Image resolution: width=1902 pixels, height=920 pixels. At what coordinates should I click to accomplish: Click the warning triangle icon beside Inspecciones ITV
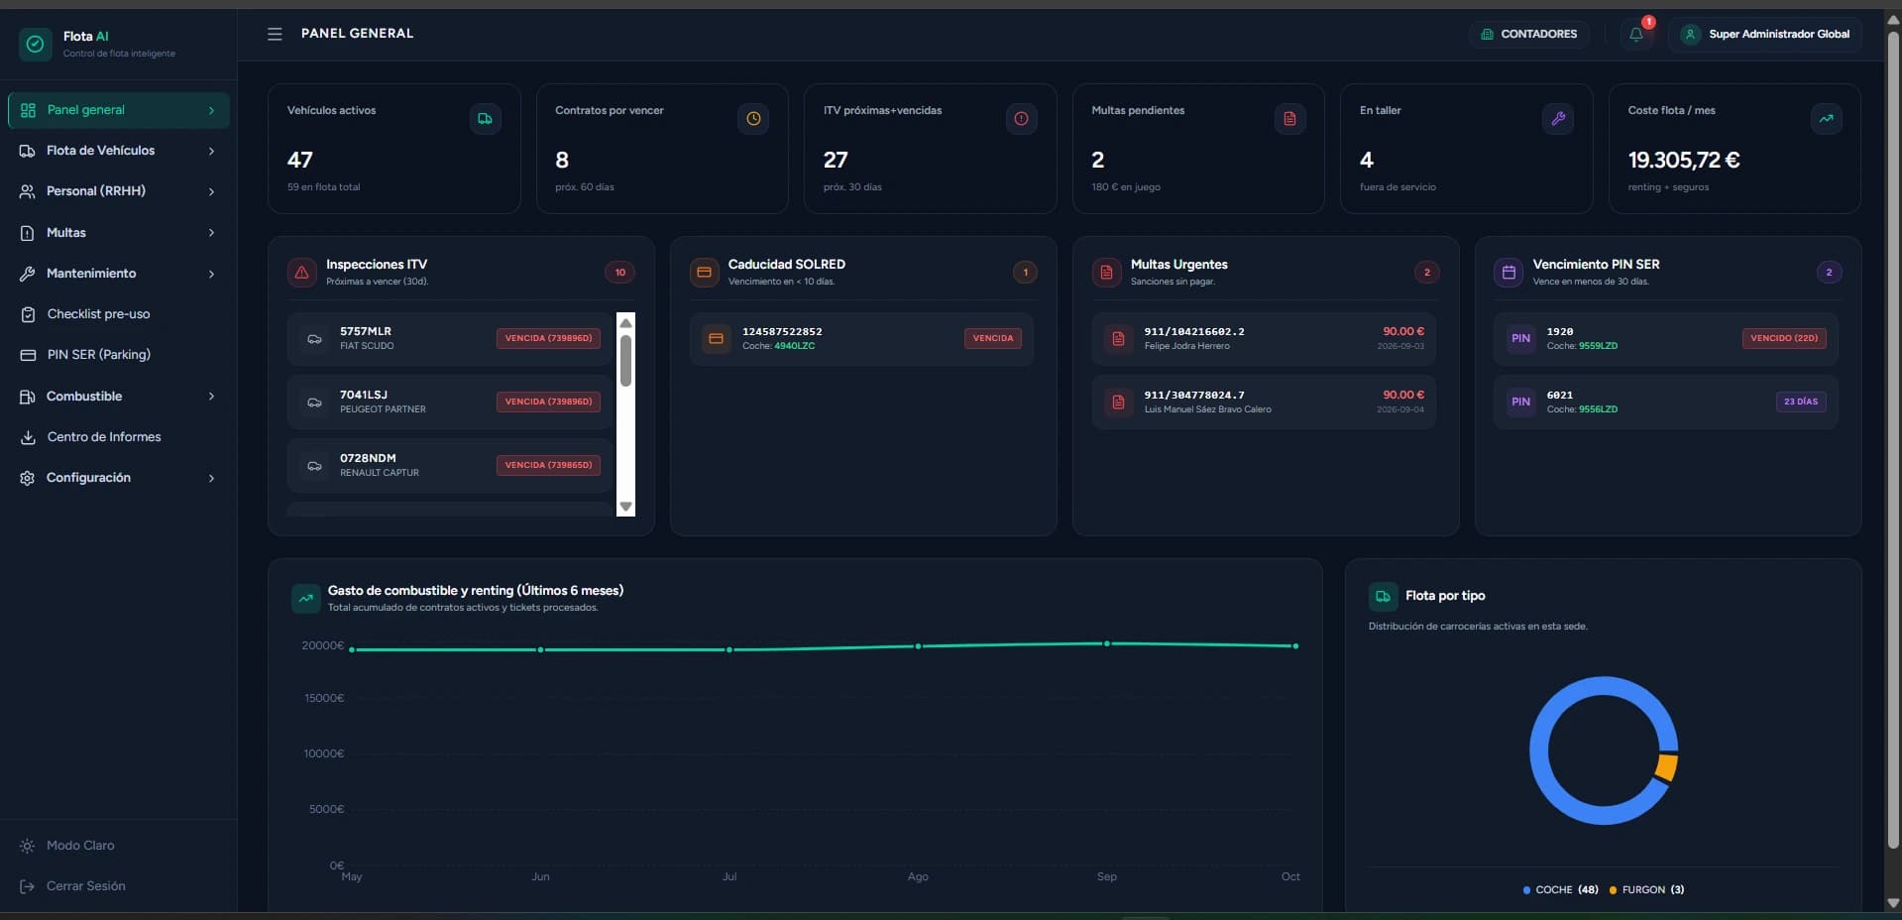[302, 272]
